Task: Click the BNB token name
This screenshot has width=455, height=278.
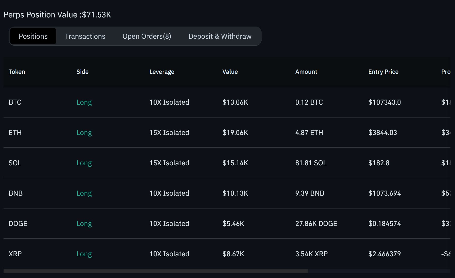Action: 16,193
